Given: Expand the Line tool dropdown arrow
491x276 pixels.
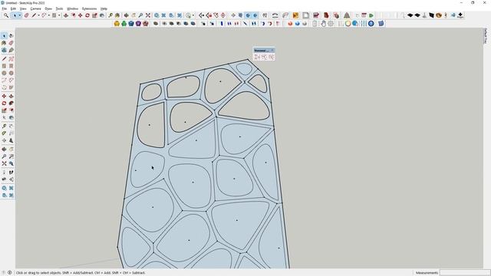Looking at the screenshot, I should [x=39, y=15].
